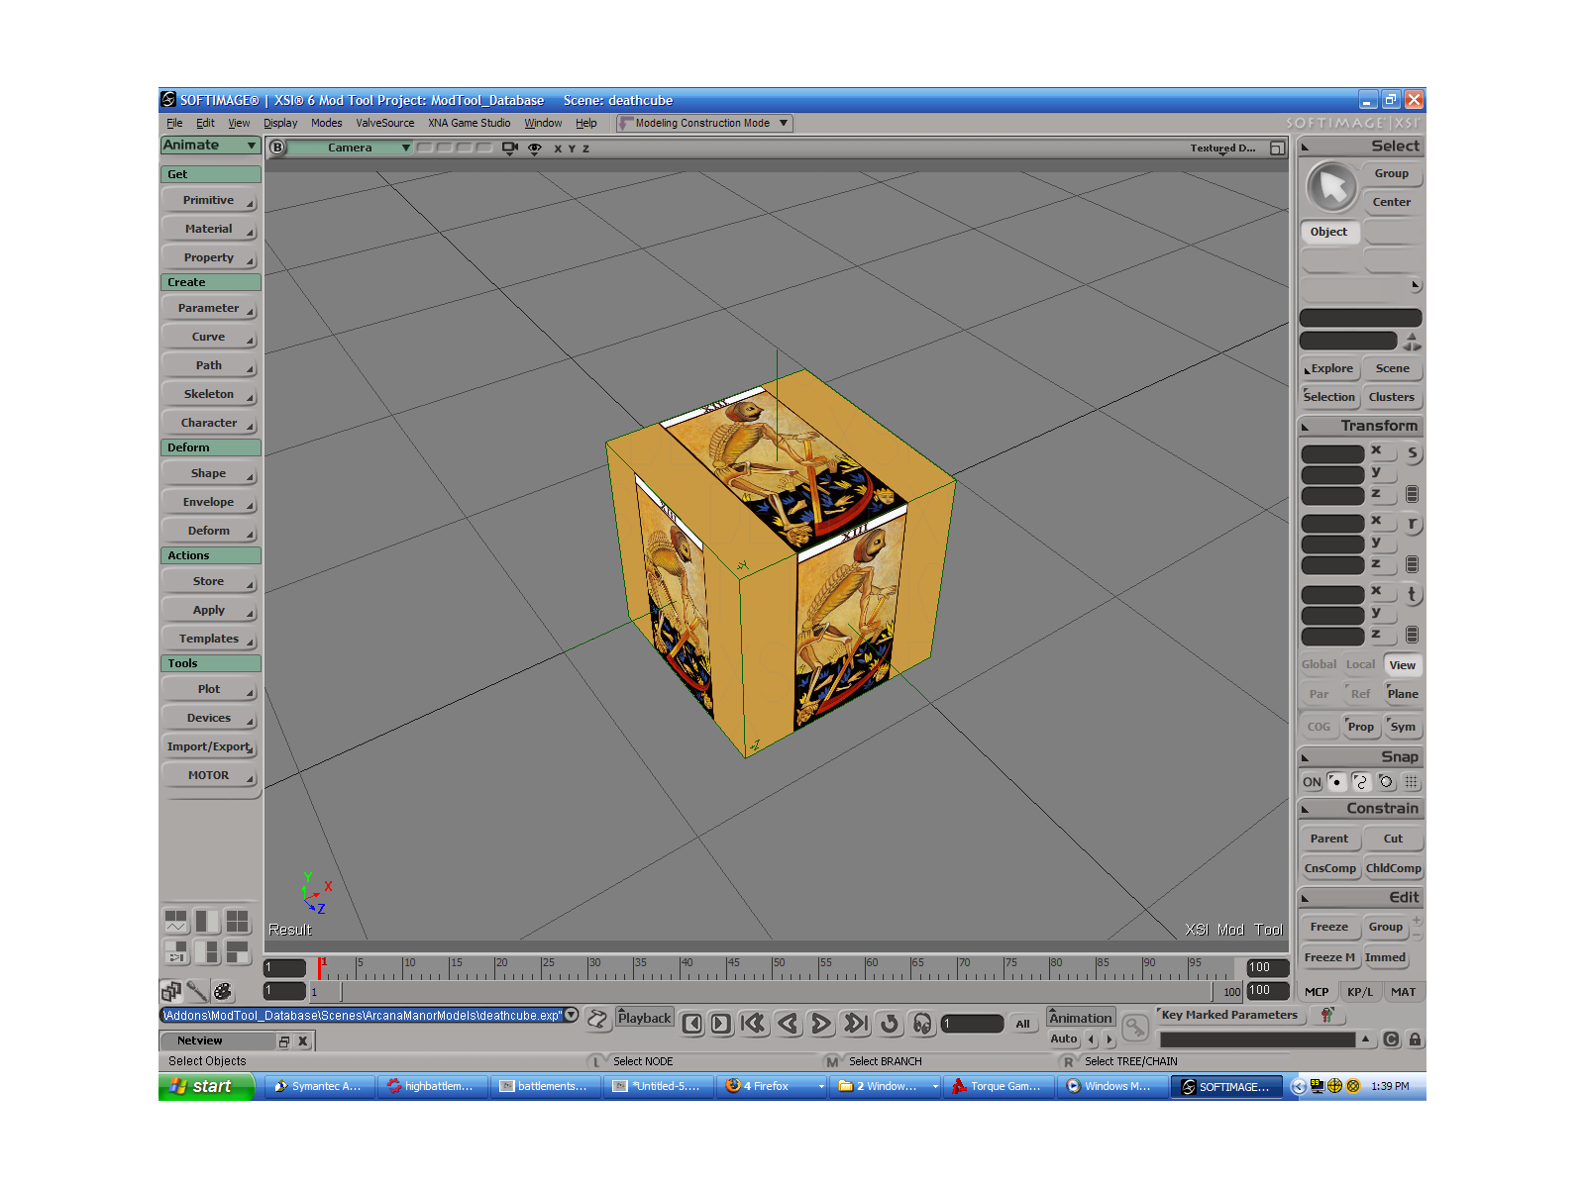Toggle the Auto key button
Screen dimensions: 1585x1188
[1064, 1039]
